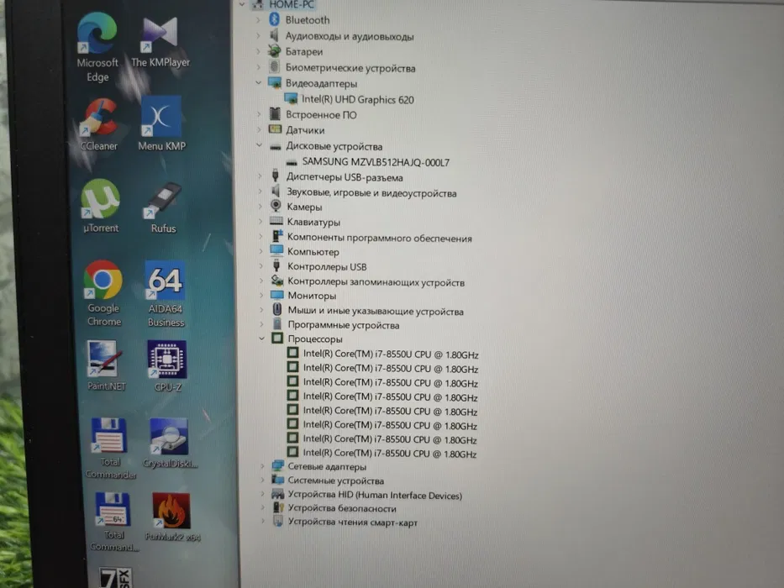Open the CCleaner desktop icon
Screen dimensions: 784x588
point(99,124)
